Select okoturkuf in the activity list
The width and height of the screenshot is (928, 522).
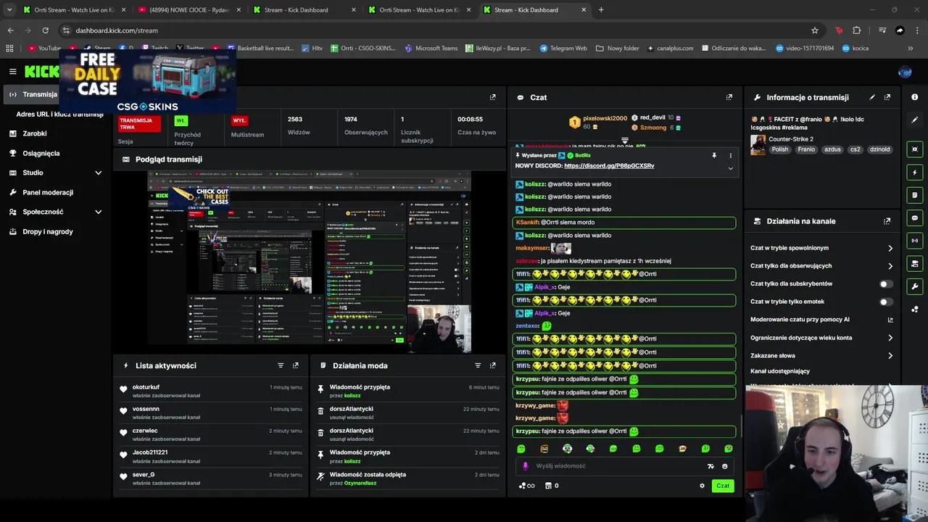146,387
